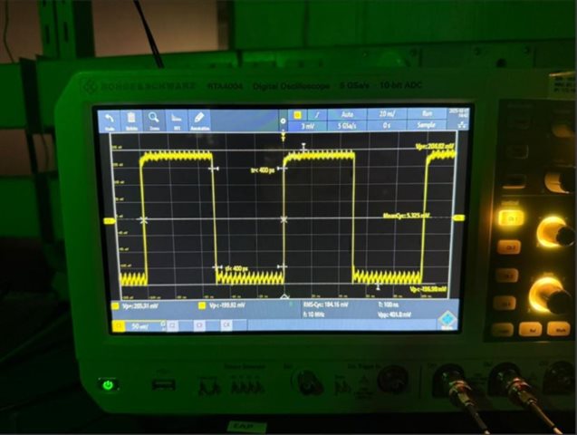Image resolution: width=577 pixels, height=435 pixels.
Task: Tap the yellow trigger source channel indicator
Action: coord(298,115)
